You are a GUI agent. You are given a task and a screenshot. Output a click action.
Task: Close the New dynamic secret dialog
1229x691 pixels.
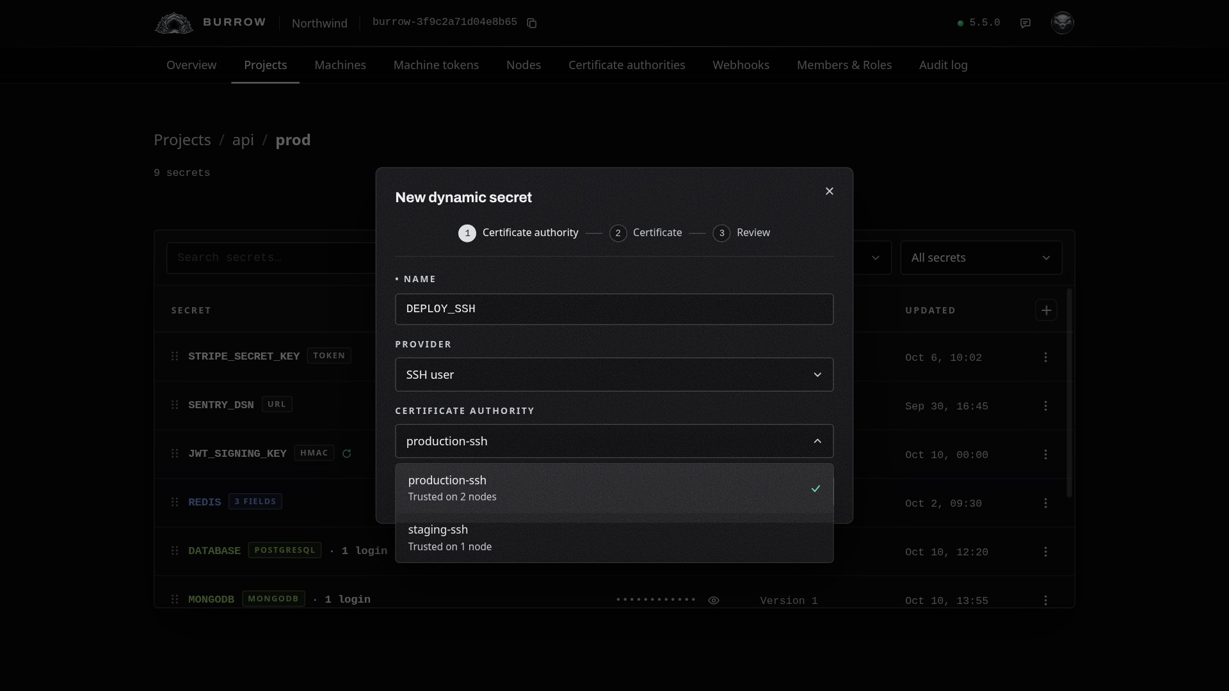tap(830, 191)
